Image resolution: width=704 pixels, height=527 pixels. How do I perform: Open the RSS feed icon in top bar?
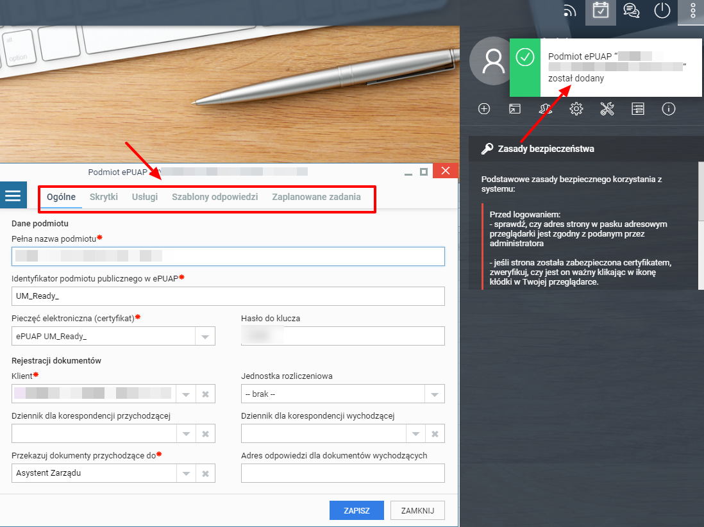coord(570,11)
